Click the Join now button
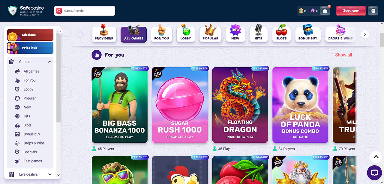384x184 pixels. pos(351,11)
